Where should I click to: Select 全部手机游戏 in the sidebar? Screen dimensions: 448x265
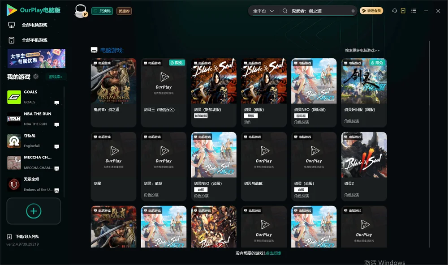(x=28, y=40)
